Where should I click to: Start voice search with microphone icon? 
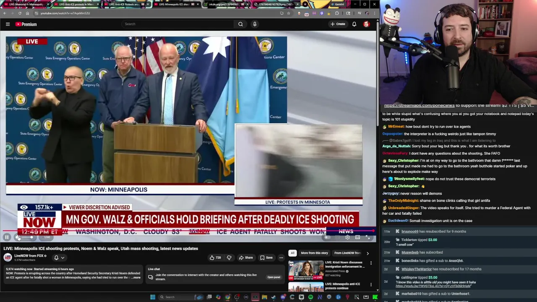(255, 24)
